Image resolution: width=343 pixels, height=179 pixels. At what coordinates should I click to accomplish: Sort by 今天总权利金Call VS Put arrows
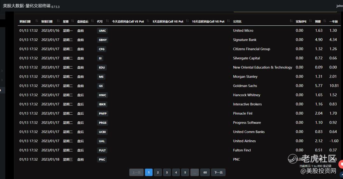point(148,21)
